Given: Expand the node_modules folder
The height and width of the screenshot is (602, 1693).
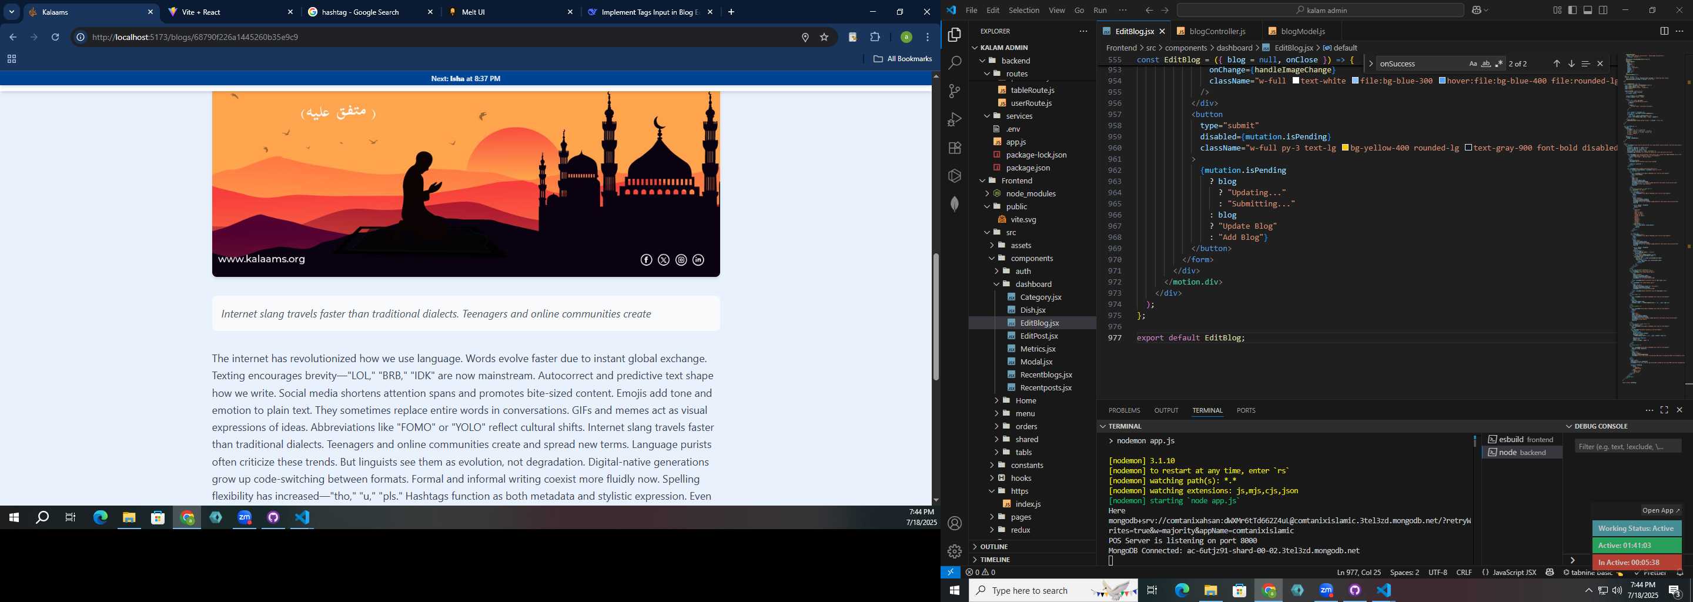Looking at the screenshot, I should pyautogui.click(x=986, y=193).
